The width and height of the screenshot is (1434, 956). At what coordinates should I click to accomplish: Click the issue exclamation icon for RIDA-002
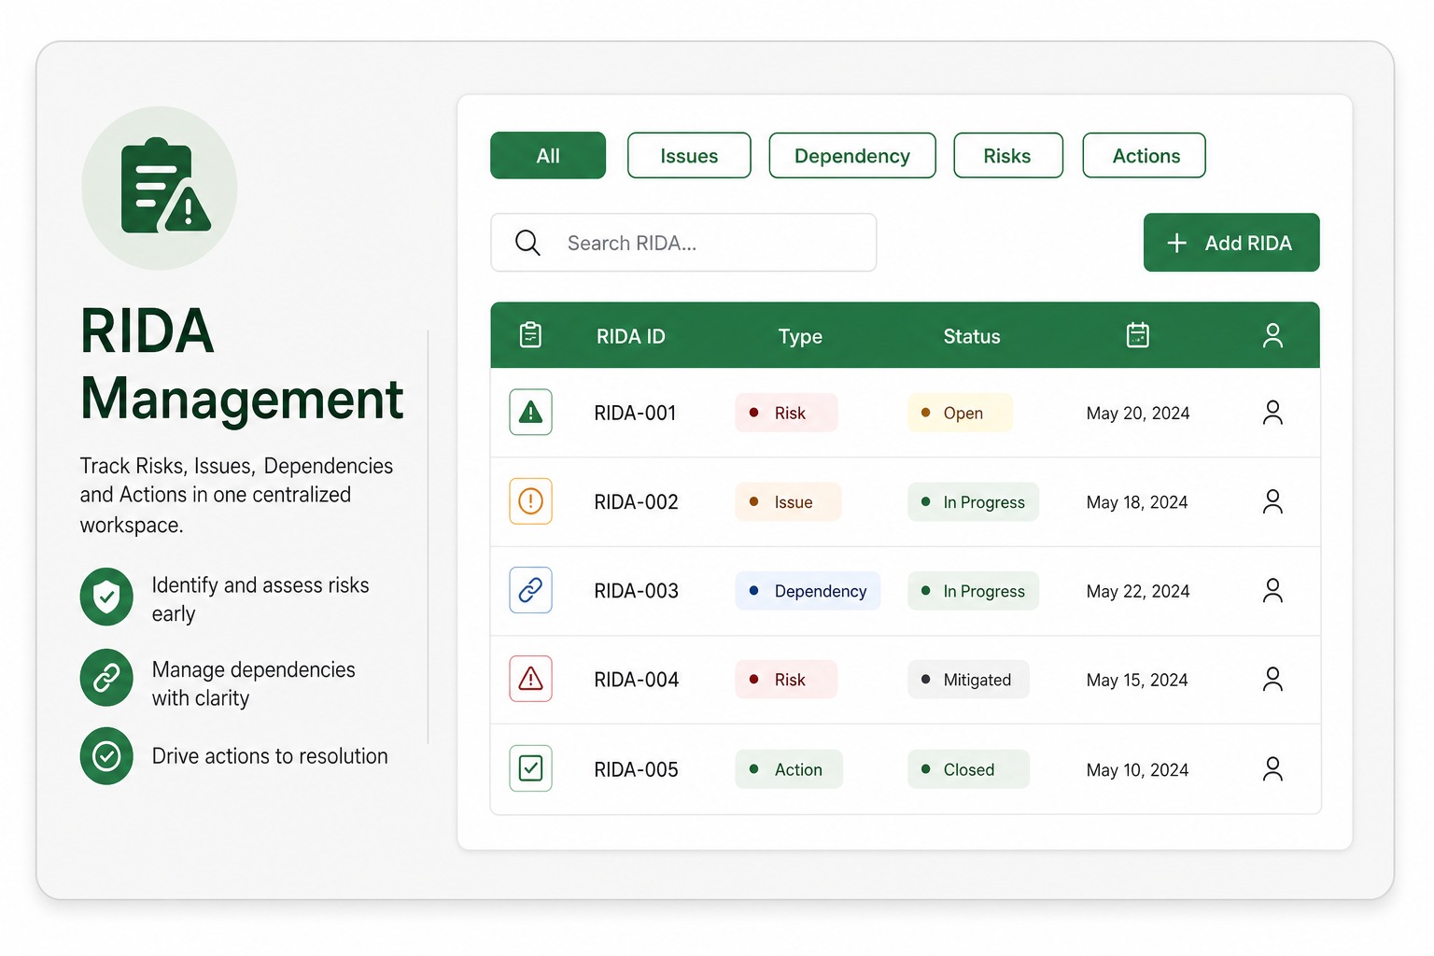tap(530, 501)
